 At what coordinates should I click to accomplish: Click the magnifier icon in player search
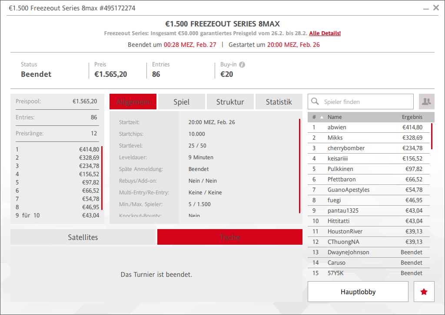(x=315, y=102)
